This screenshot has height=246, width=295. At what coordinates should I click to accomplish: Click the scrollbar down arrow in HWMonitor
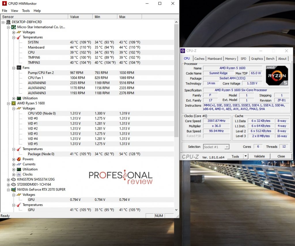click(x=176, y=210)
